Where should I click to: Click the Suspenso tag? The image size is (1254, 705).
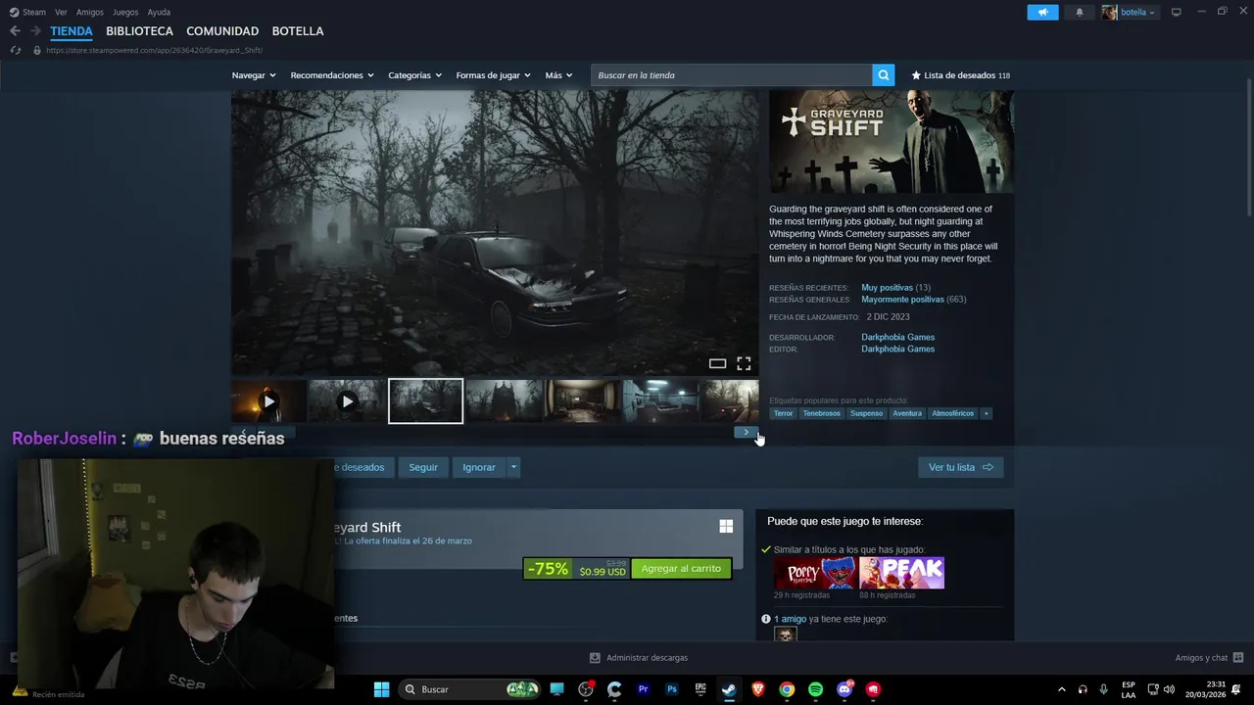click(x=866, y=413)
